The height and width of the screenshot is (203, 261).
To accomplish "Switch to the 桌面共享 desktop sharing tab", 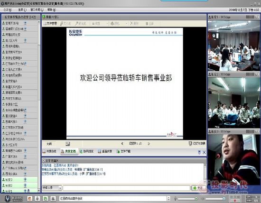I will (x=105, y=151).
